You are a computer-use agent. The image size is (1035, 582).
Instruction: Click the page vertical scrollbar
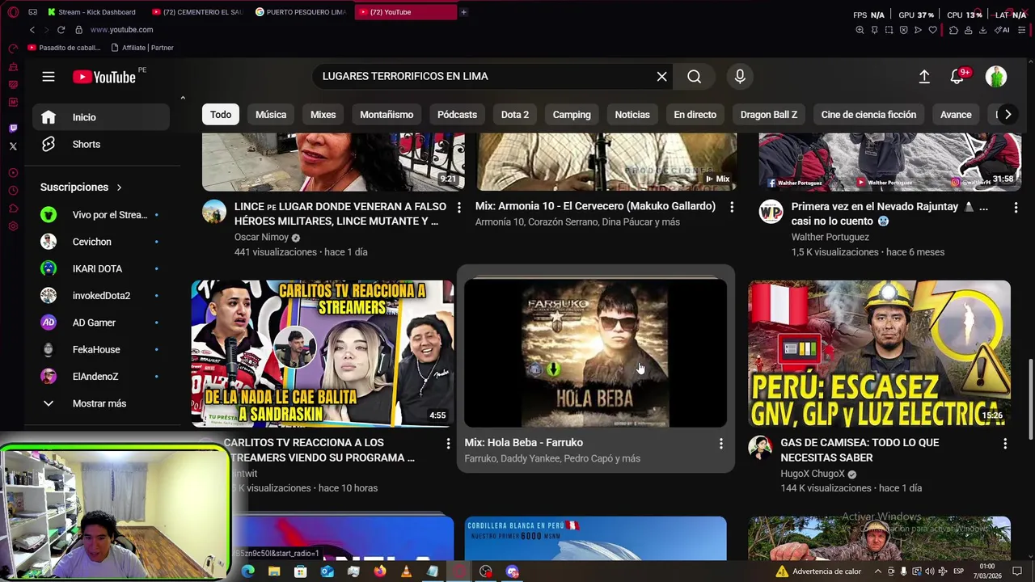1029,398
